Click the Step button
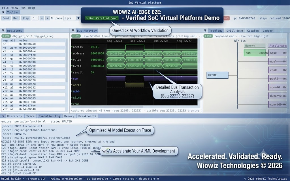The height and width of the screenshot is (181, 290). tap(25, 18)
